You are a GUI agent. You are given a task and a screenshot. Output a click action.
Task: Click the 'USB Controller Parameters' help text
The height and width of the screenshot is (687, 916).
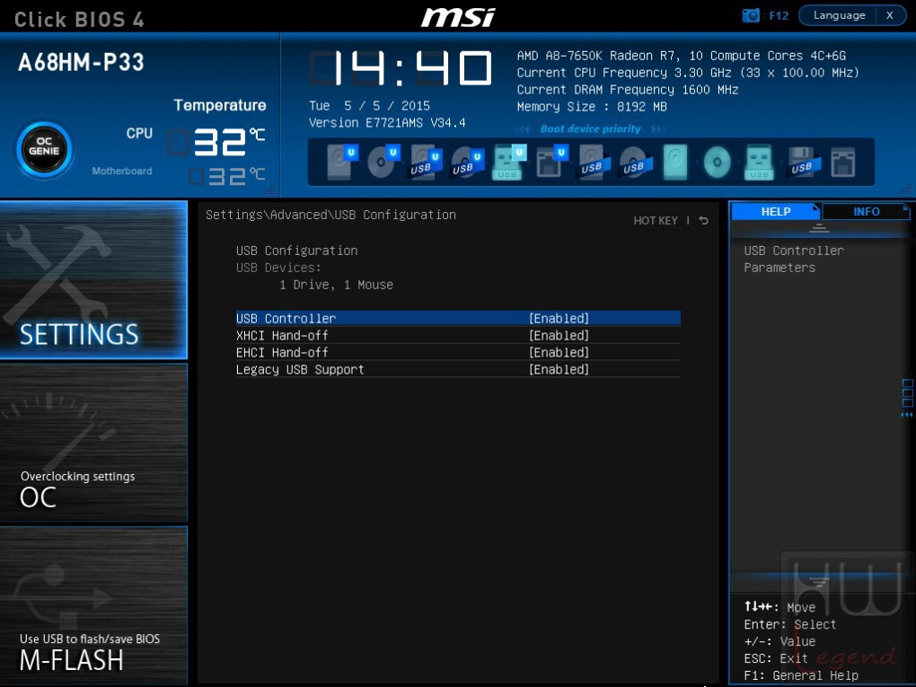pyautogui.click(x=794, y=259)
